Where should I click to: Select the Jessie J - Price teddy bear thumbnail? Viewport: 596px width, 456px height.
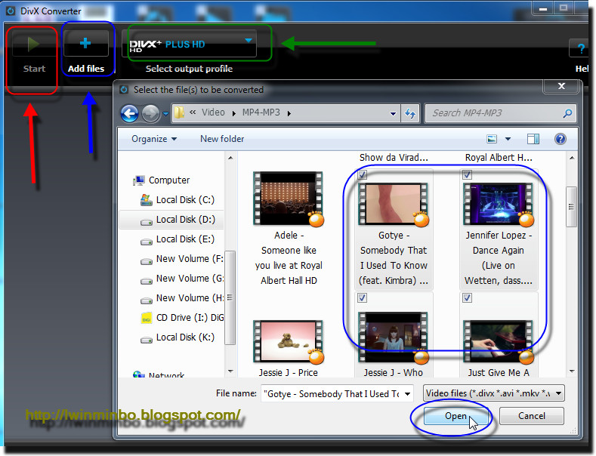tap(288, 341)
